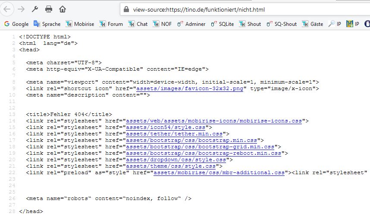The height and width of the screenshot is (216, 370).
Task: Open the SQLite bookmark
Action: 222,24
